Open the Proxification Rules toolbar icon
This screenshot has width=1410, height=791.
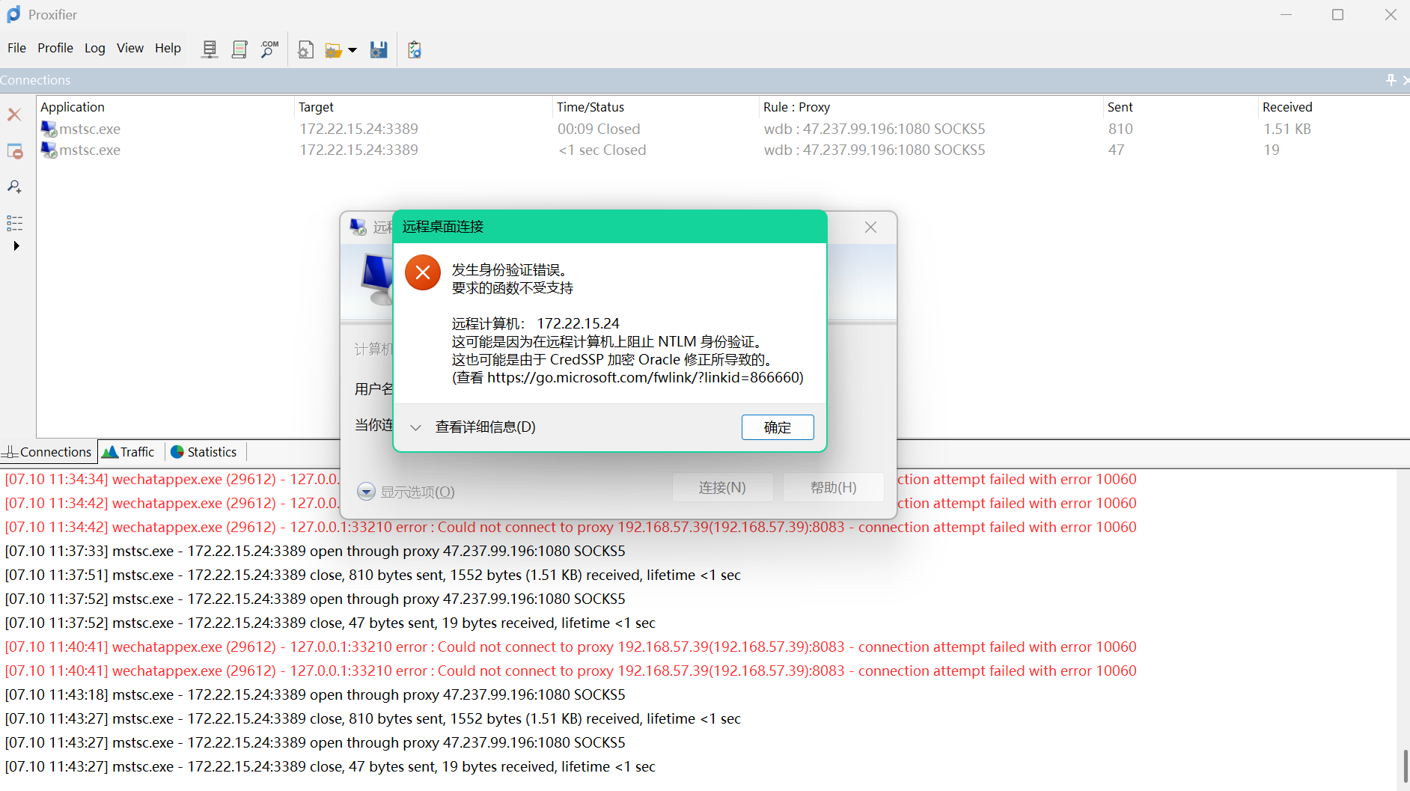239,49
